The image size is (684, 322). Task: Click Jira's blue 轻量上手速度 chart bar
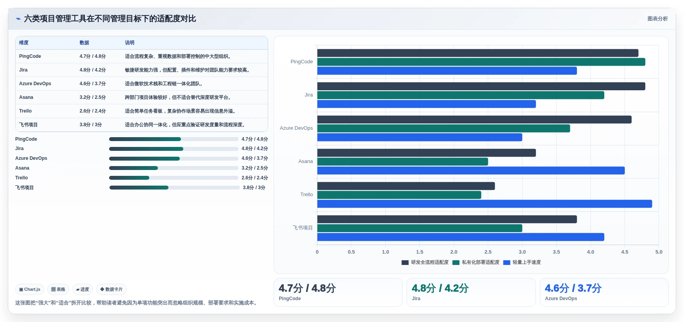pos(426,104)
